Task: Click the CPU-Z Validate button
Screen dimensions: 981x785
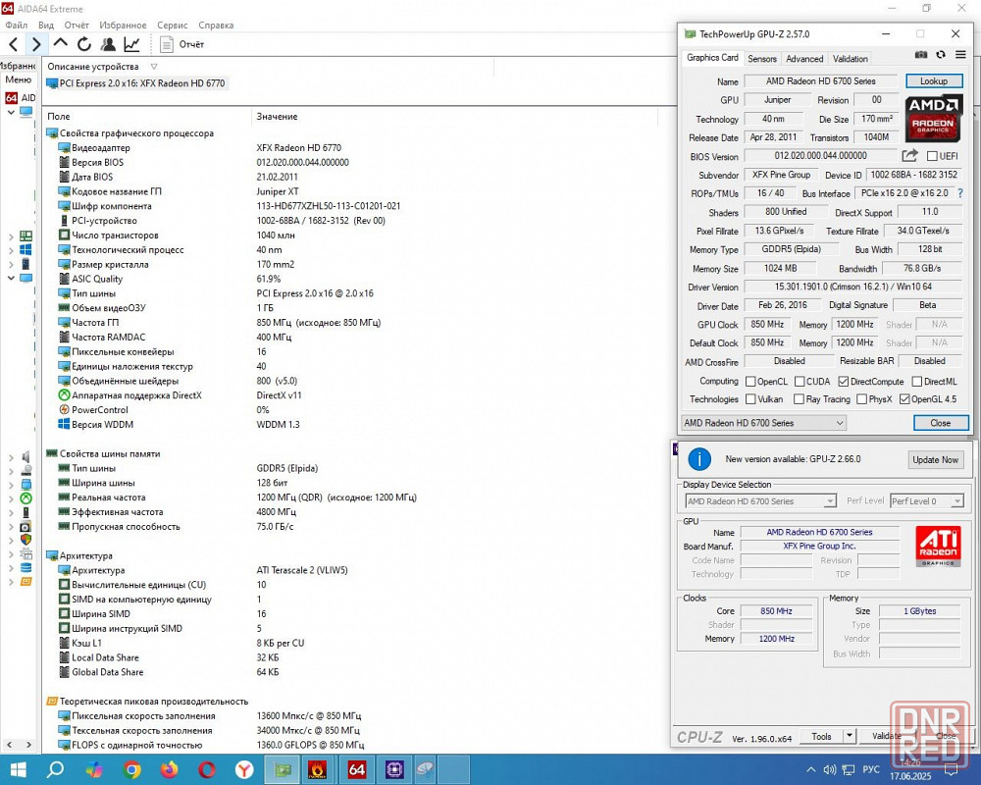Action: click(886, 736)
